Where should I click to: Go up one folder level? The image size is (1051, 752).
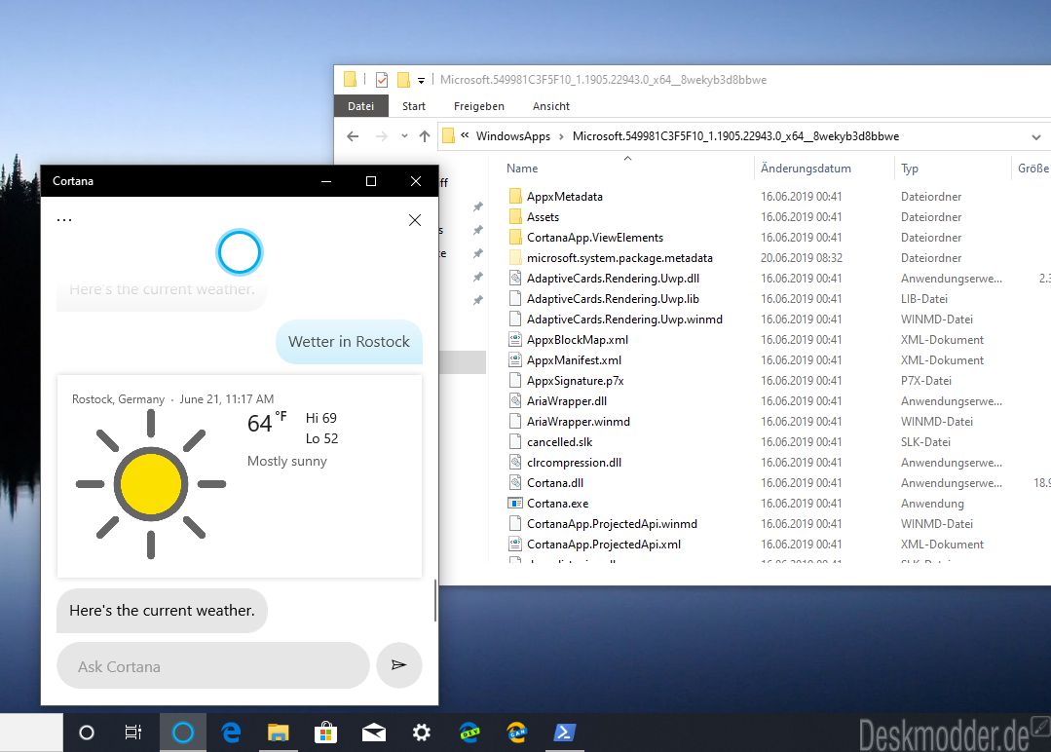click(425, 136)
